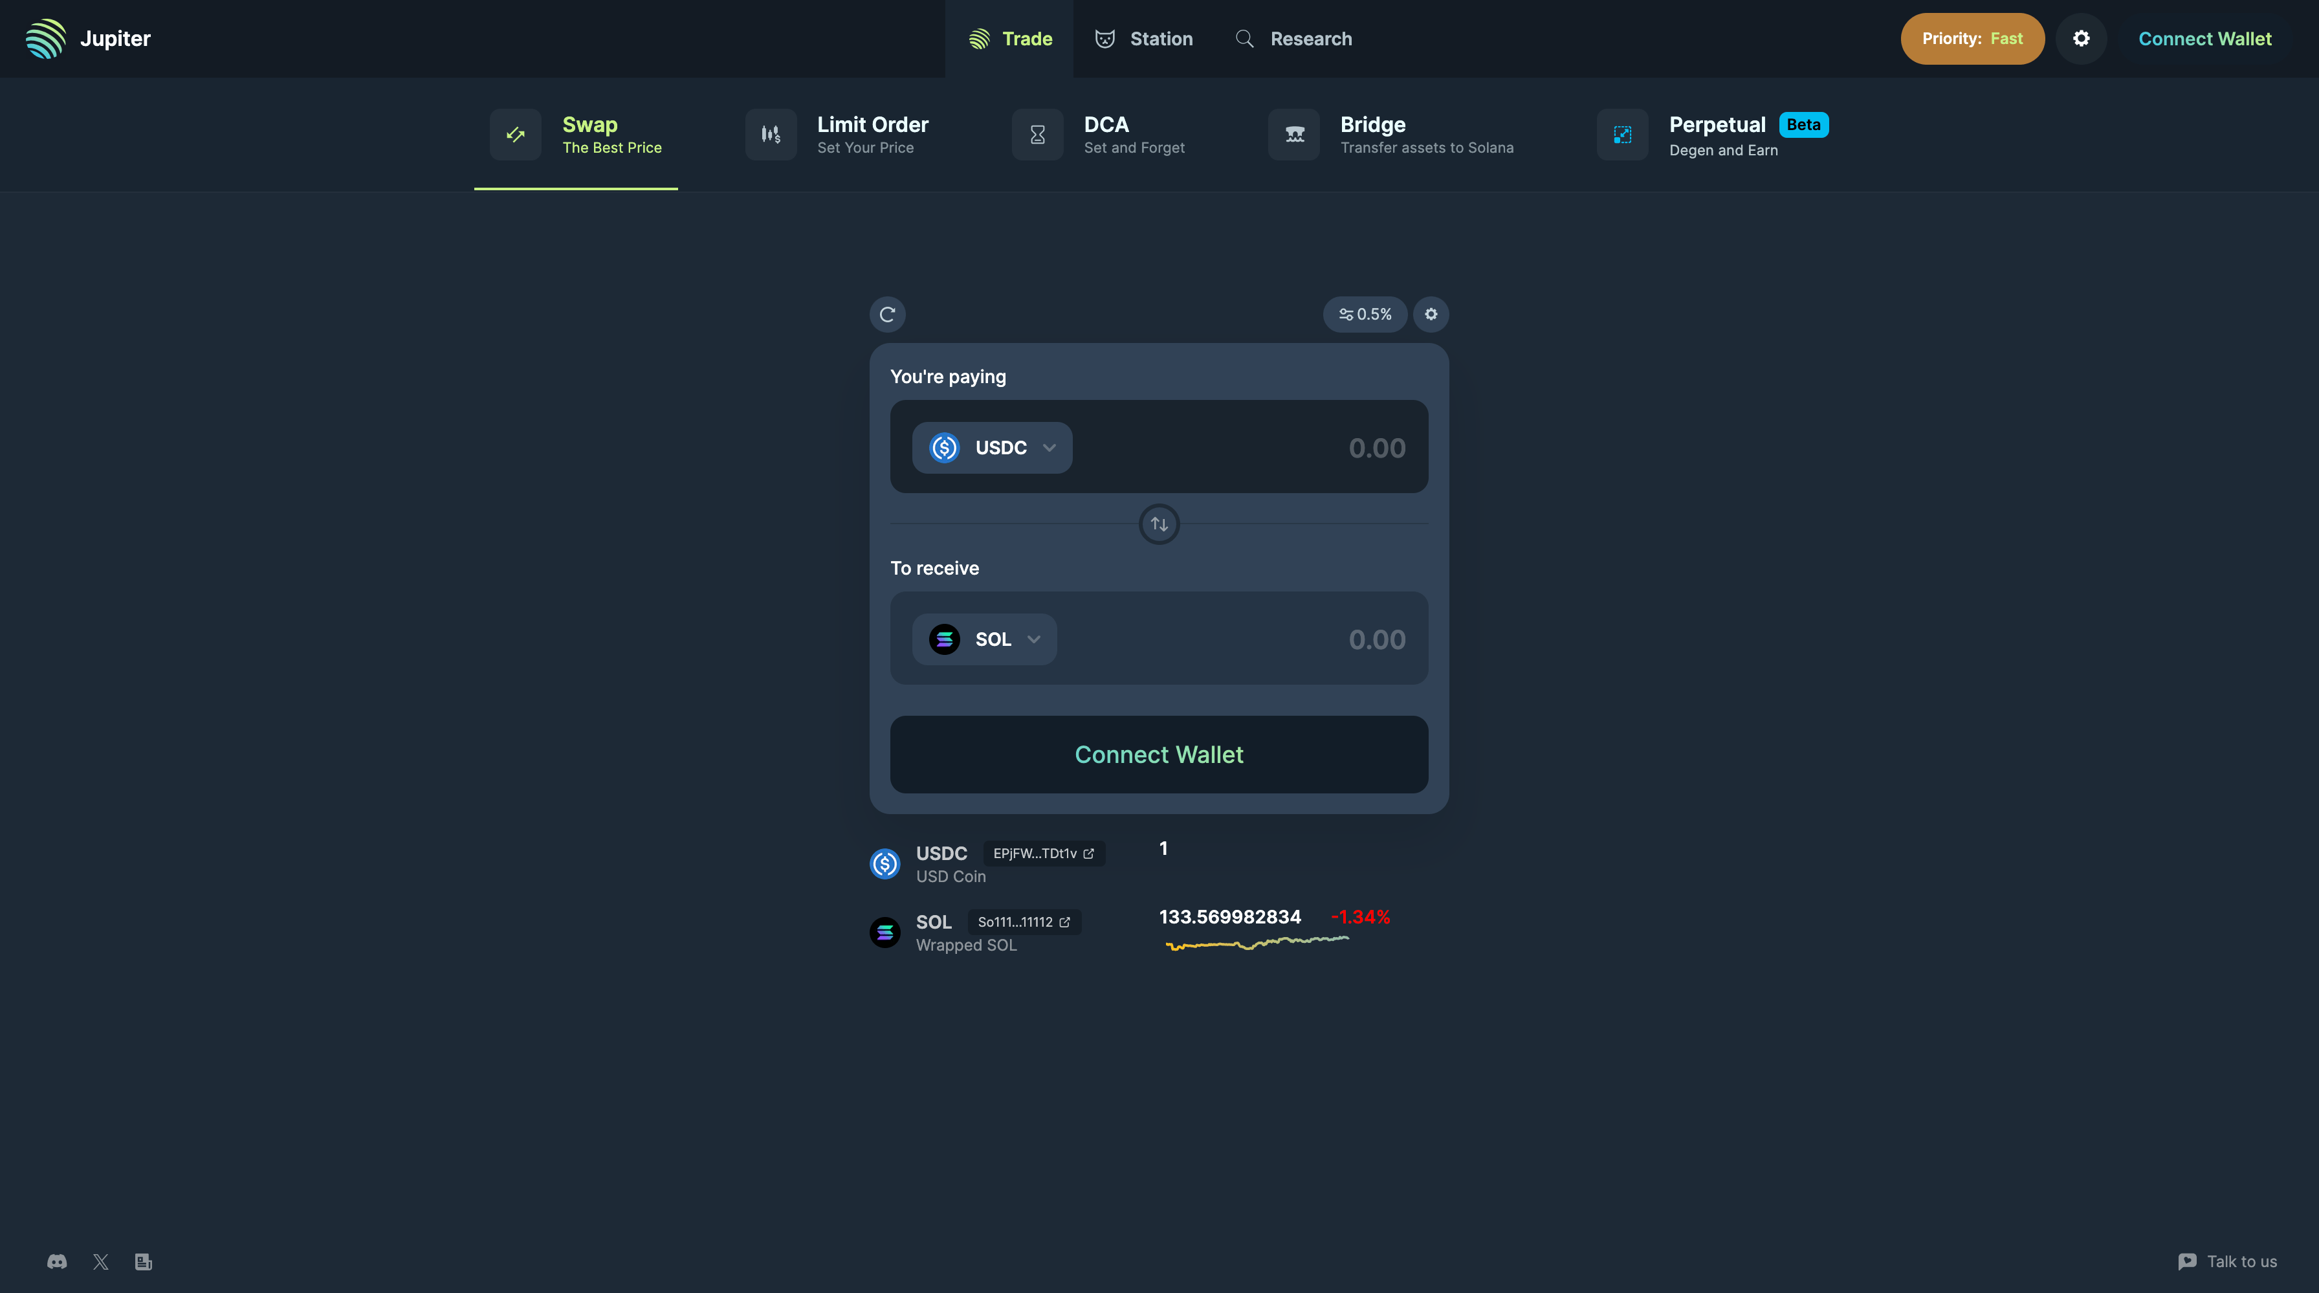Click USDC coin icon in token info row
The height and width of the screenshot is (1293, 2319).
(x=885, y=863)
